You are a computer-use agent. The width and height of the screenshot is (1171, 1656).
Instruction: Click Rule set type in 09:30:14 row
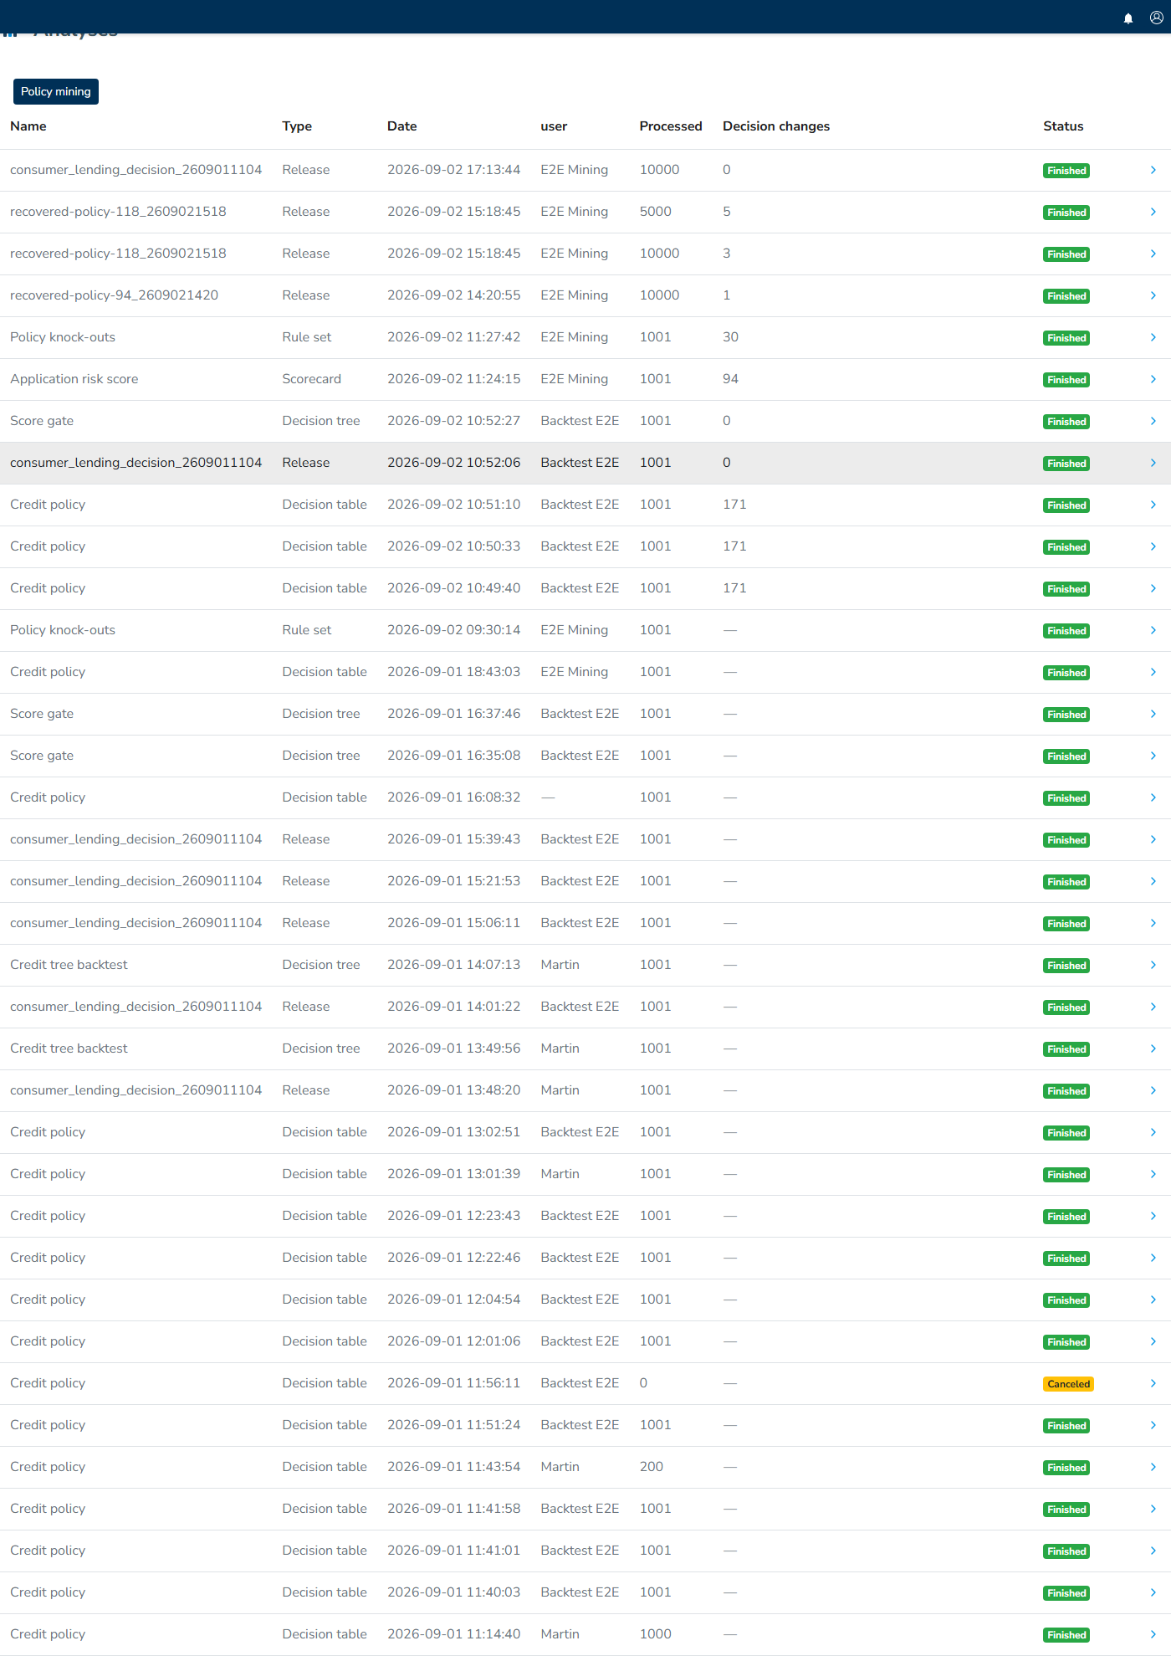pyautogui.click(x=307, y=630)
